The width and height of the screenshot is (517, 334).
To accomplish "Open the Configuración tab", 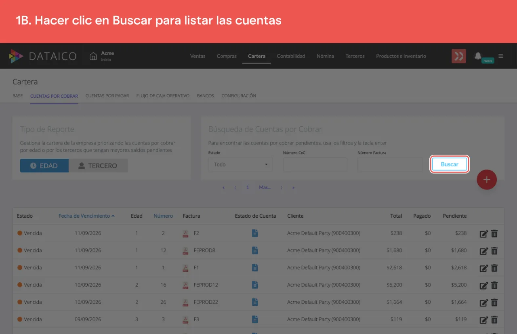I will (x=239, y=96).
